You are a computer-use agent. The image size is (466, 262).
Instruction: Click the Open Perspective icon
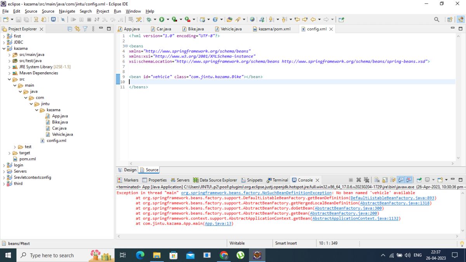[450, 19]
